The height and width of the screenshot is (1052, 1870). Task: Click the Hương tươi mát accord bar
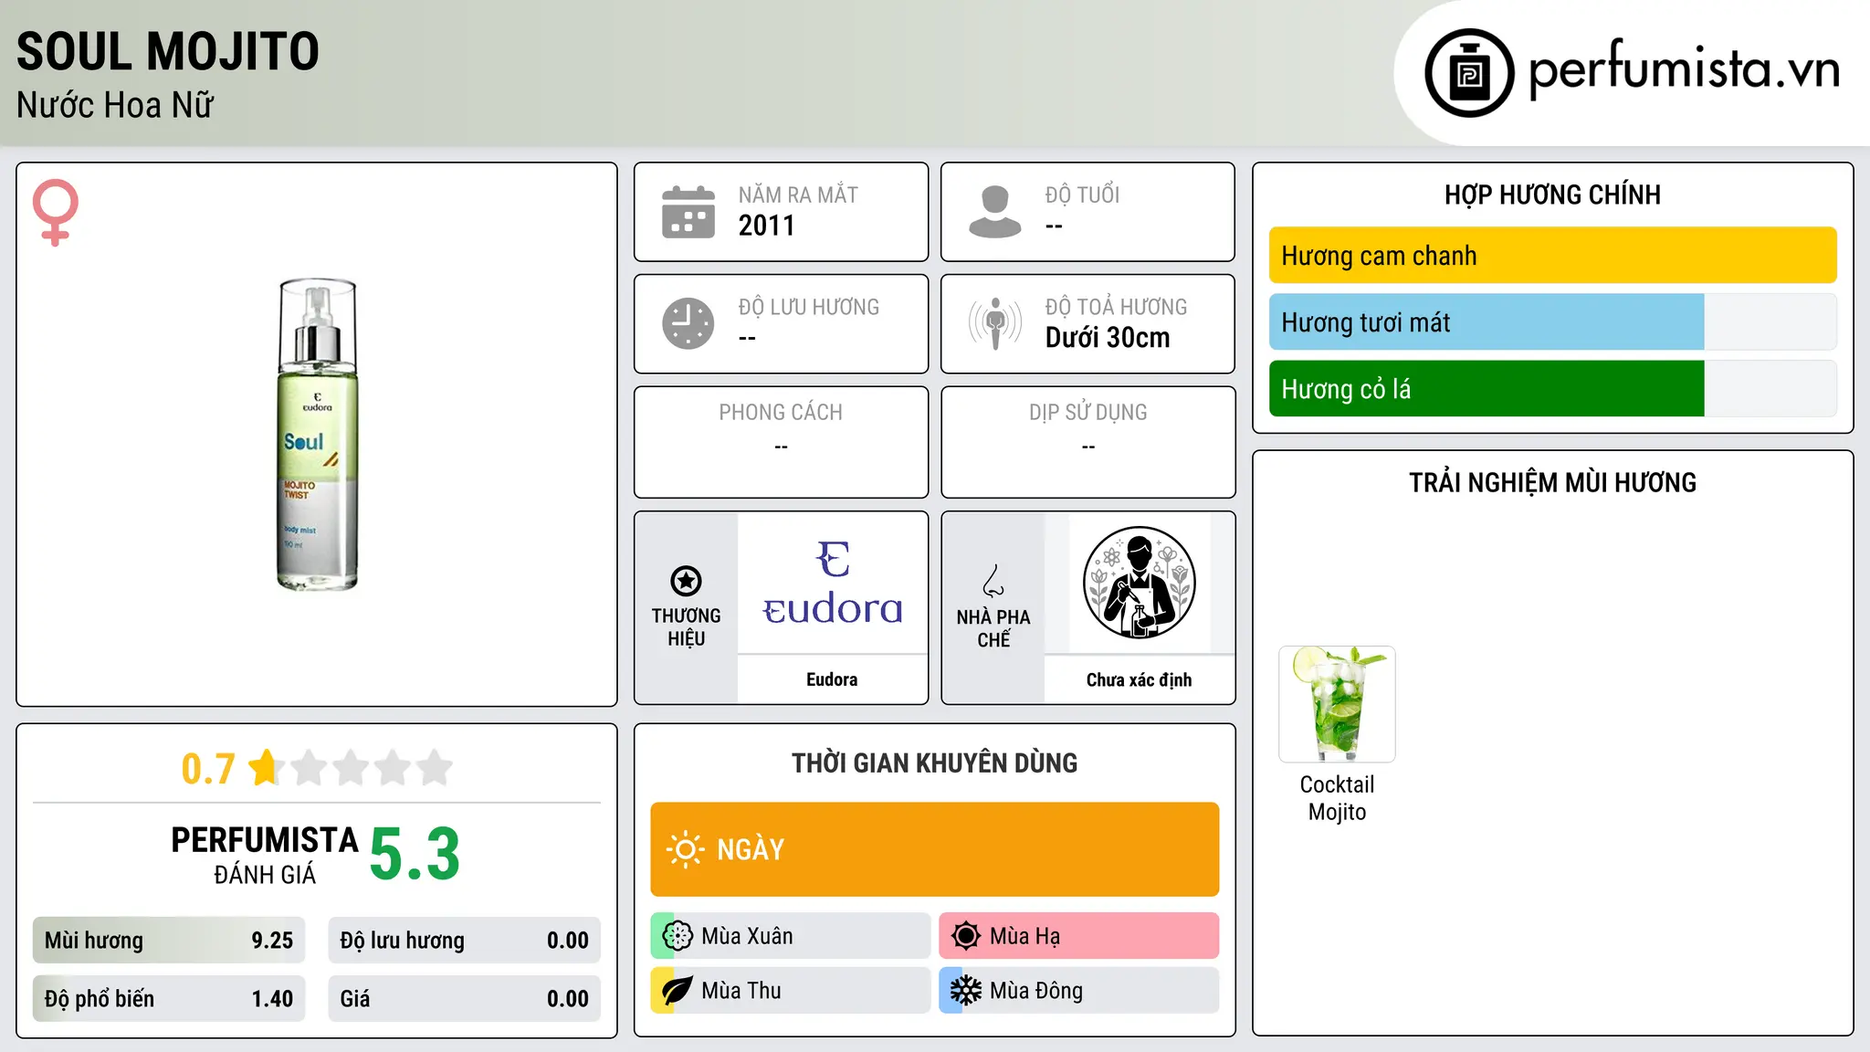tap(1553, 322)
